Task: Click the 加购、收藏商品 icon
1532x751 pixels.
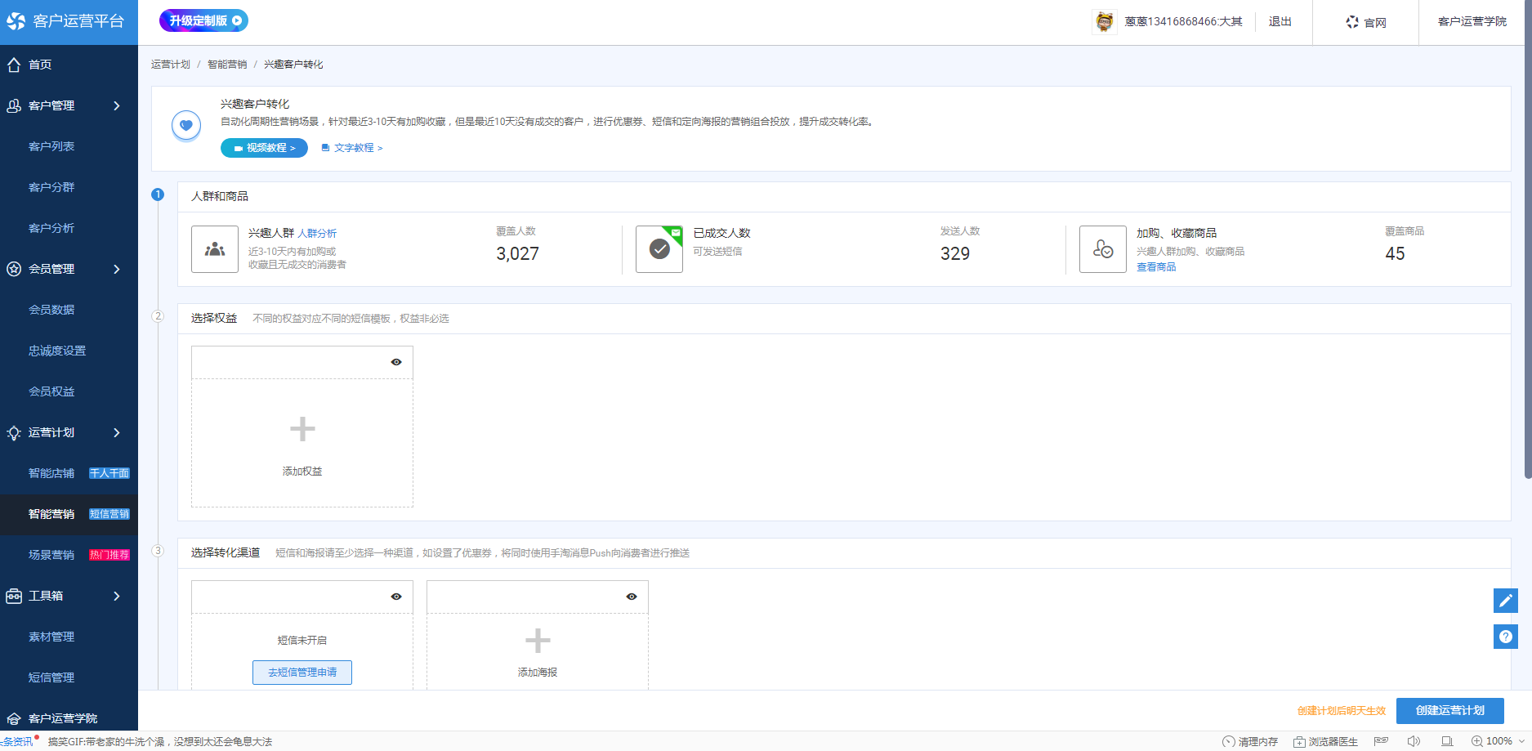Action: pos(1102,249)
